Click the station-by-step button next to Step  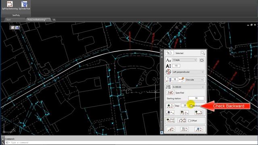[170, 106]
